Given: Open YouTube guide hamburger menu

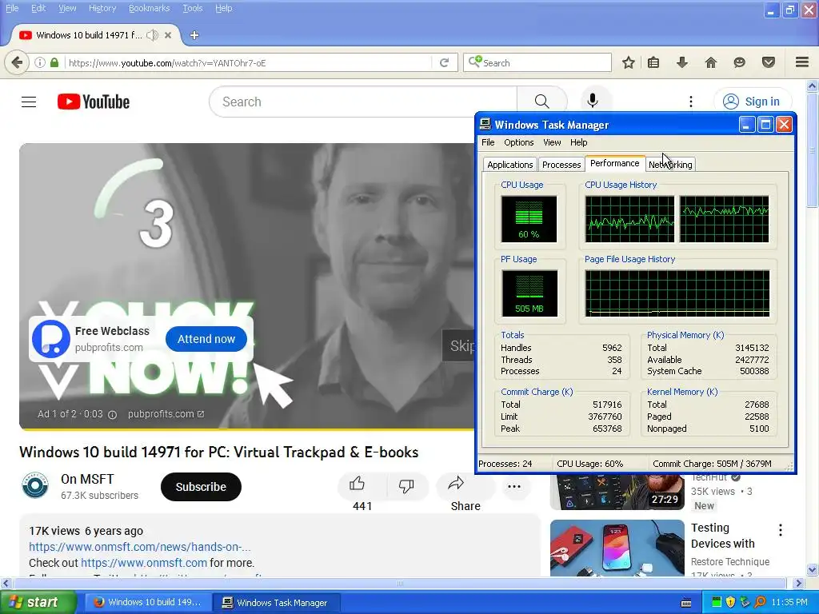Looking at the screenshot, I should [x=29, y=102].
